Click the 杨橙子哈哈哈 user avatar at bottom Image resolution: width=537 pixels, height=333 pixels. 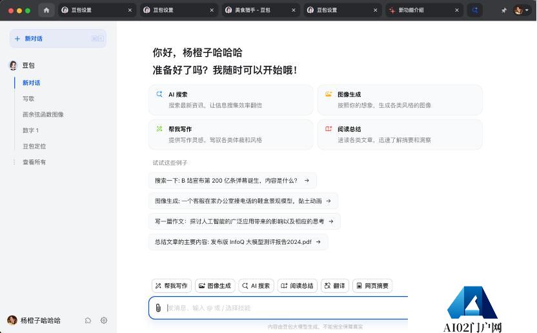pyautogui.click(x=12, y=320)
